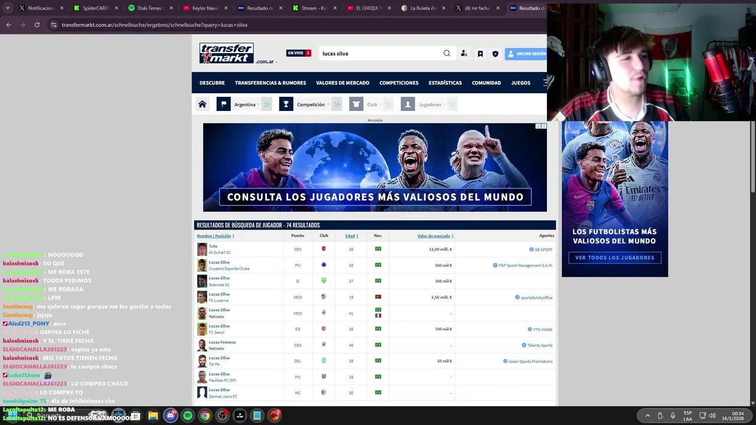Click double-arrow next to Argentina
756x425 pixels.
point(267,104)
